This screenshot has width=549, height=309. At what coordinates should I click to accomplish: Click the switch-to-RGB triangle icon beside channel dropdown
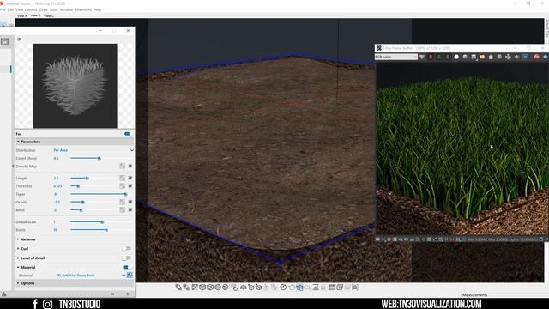pyautogui.click(x=422, y=57)
